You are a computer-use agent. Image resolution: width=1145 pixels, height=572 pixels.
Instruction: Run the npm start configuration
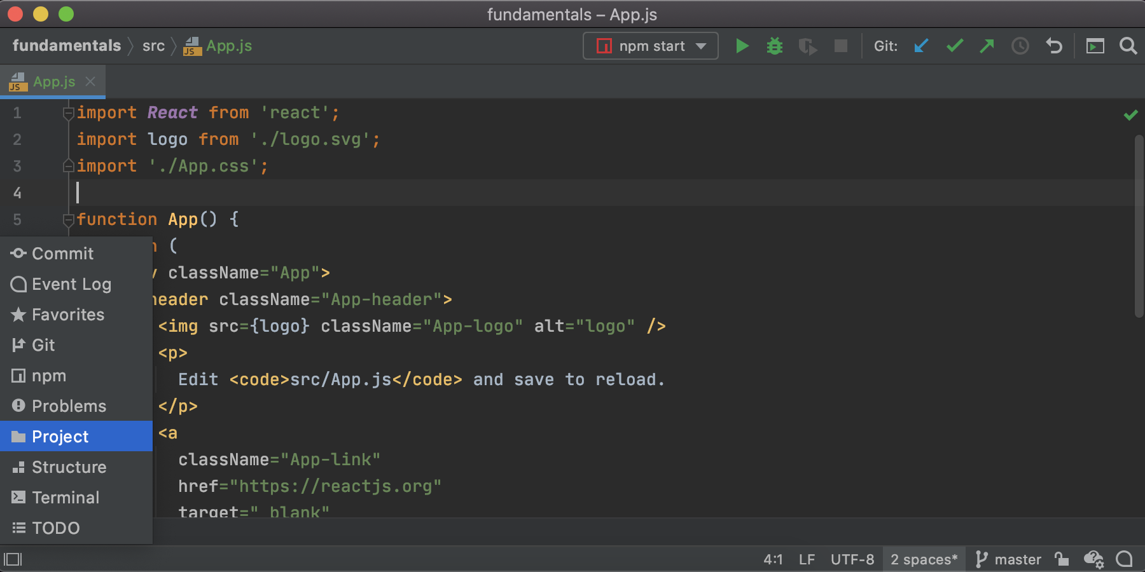pos(742,45)
